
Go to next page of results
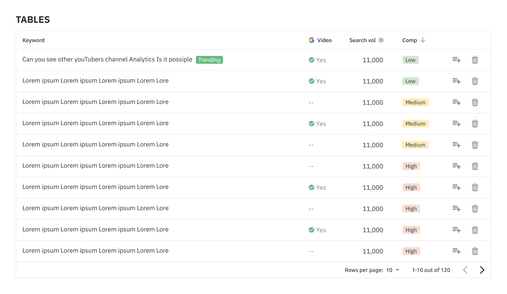click(x=482, y=270)
